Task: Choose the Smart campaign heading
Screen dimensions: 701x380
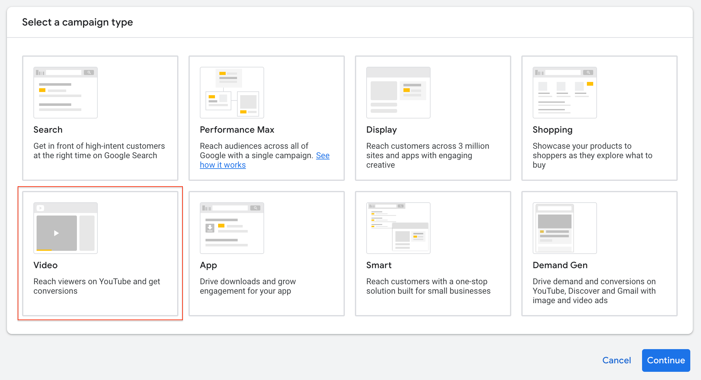Action: (379, 265)
